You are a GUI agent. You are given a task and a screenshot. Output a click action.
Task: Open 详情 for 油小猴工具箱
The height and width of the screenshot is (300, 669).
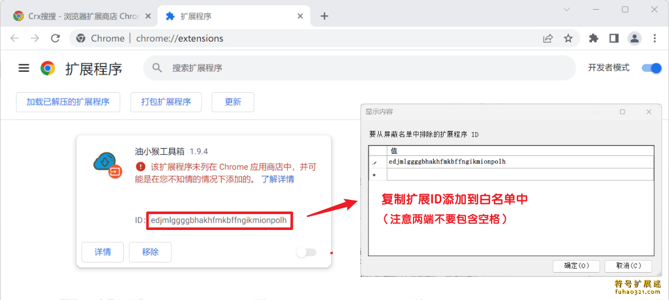(103, 252)
